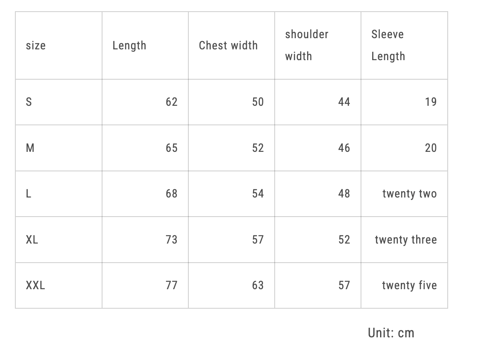The width and height of the screenshot is (478, 356).
Task: Select Length value 73 for size XL
Action: point(171,240)
